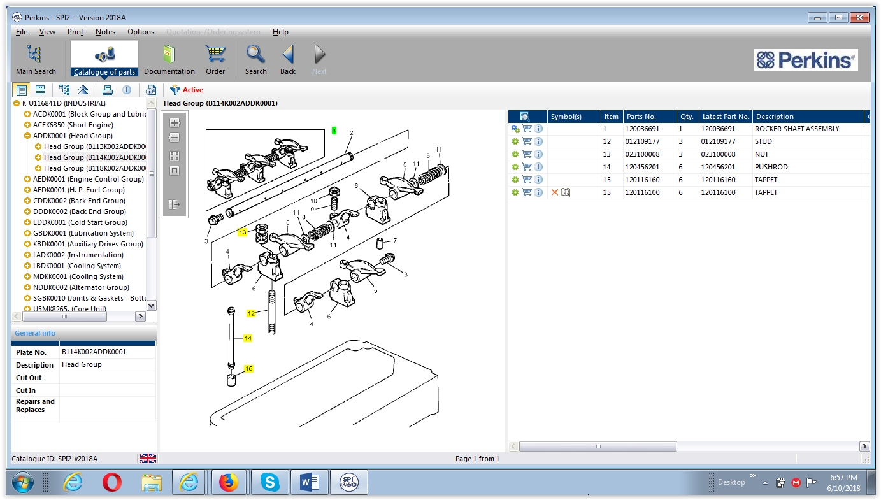Expand ACEK6350 Short Engine node
The width and height of the screenshot is (881, 500).
click(x=27, y=125)
